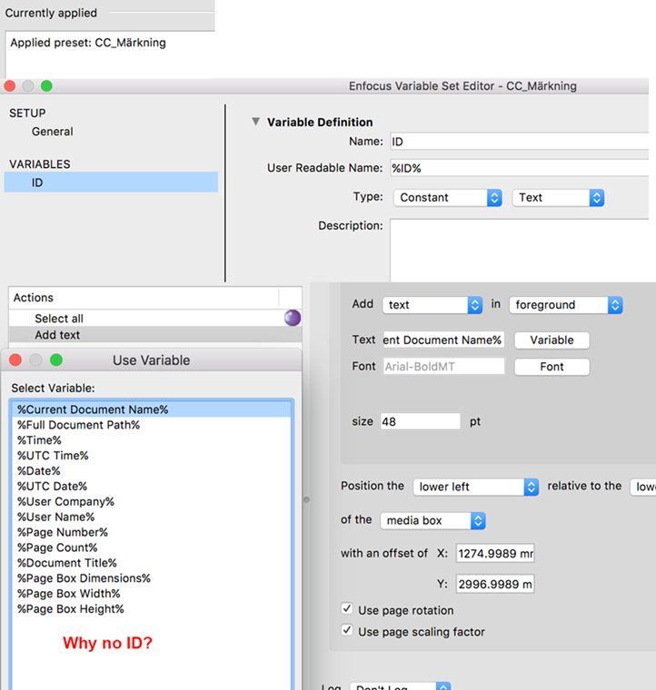This screenshot has width=656, height=690.
Task: Click inside the Description text area
Action: 520,251
